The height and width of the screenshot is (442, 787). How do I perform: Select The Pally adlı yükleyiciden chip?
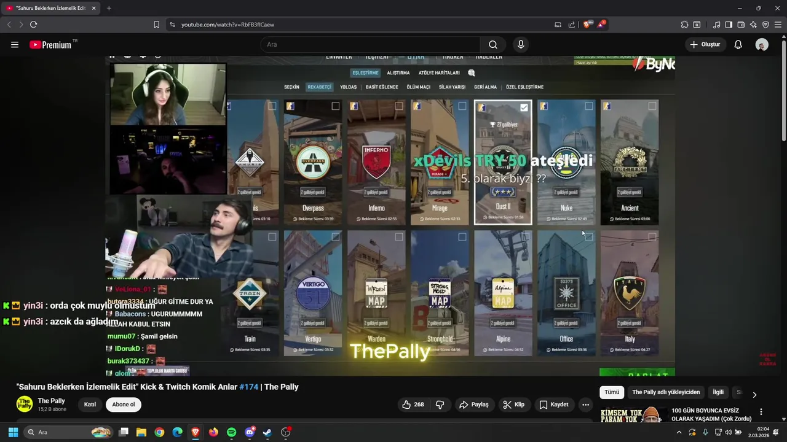pyautogui.click(x=666, y=392)
